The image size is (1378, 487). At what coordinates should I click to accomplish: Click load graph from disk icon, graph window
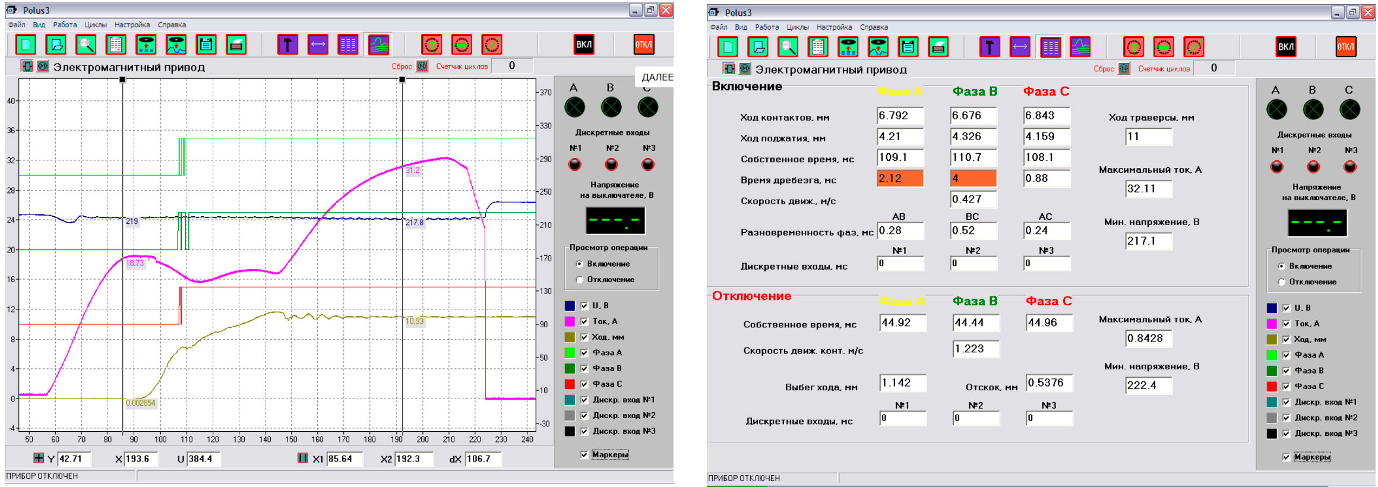(176, 45)
